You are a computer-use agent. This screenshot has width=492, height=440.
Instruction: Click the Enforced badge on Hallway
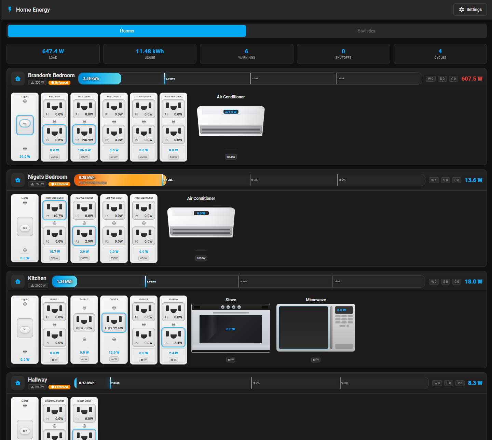(x=59, y=387)
